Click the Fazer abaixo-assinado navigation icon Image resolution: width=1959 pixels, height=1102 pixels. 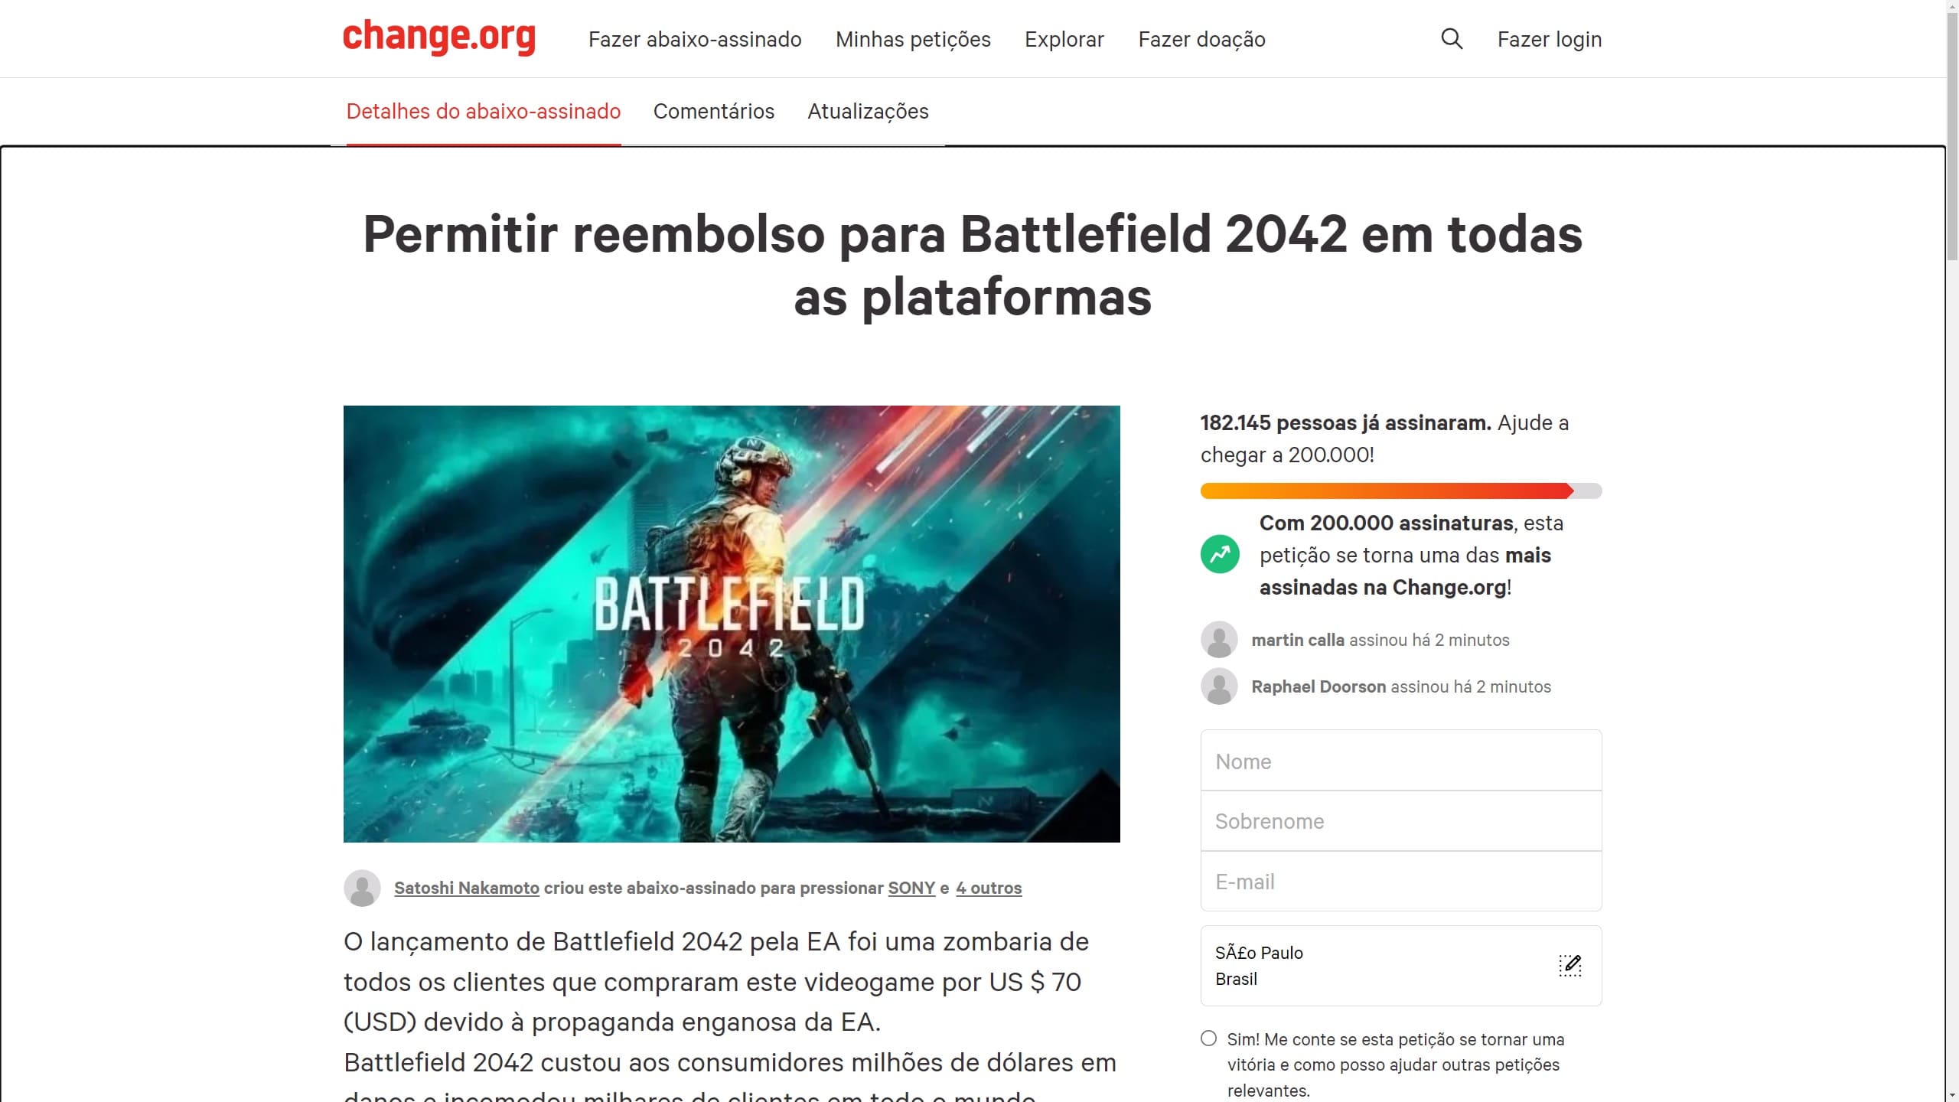pyautogui.click(x=694, y=39)
